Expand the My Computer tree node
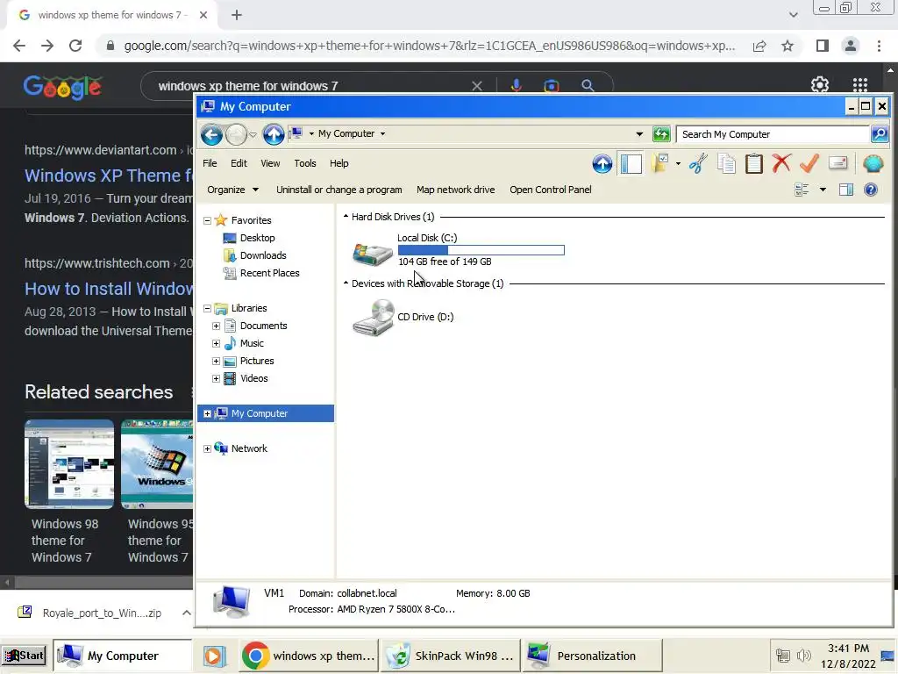 pos(207,414)
